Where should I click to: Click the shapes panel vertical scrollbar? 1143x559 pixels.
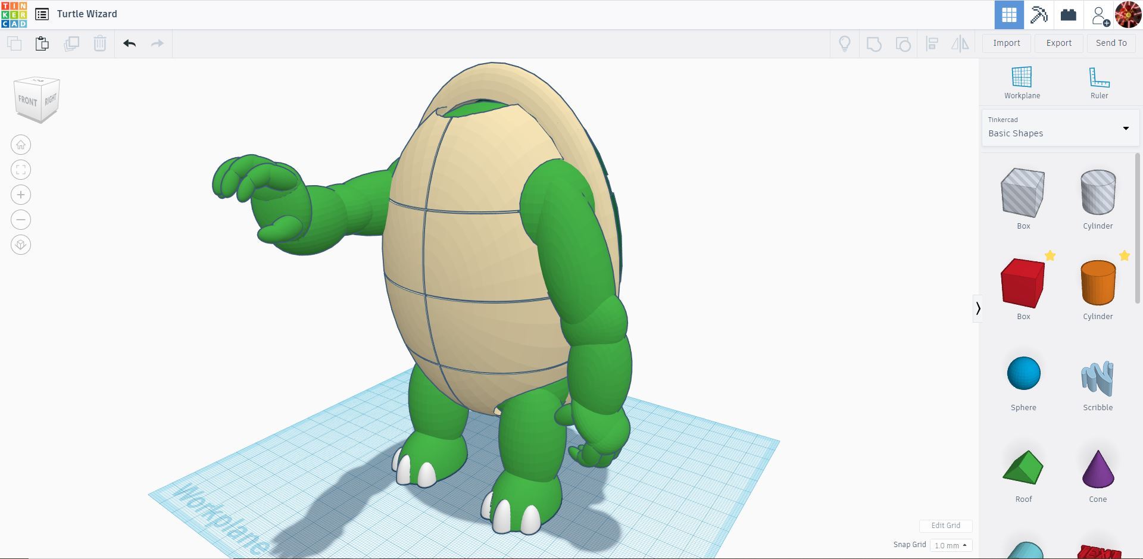click(1138, 229)
